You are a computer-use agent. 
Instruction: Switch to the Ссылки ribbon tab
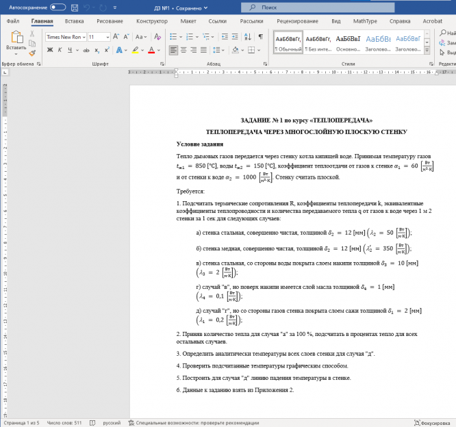217,21
